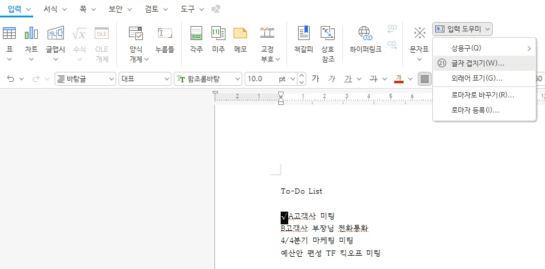The image size is (545, 269).
Task: Open 글맵시 word art tool
Action: pyautogui.click(x=56, y=34)
